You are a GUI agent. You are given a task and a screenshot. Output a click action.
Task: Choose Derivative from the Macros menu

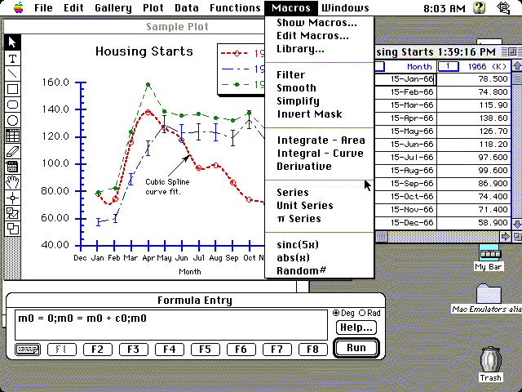304,167
